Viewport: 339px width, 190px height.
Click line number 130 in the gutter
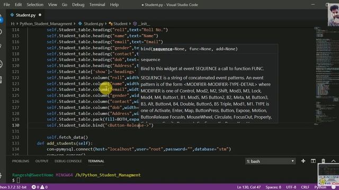coord(15,125)
